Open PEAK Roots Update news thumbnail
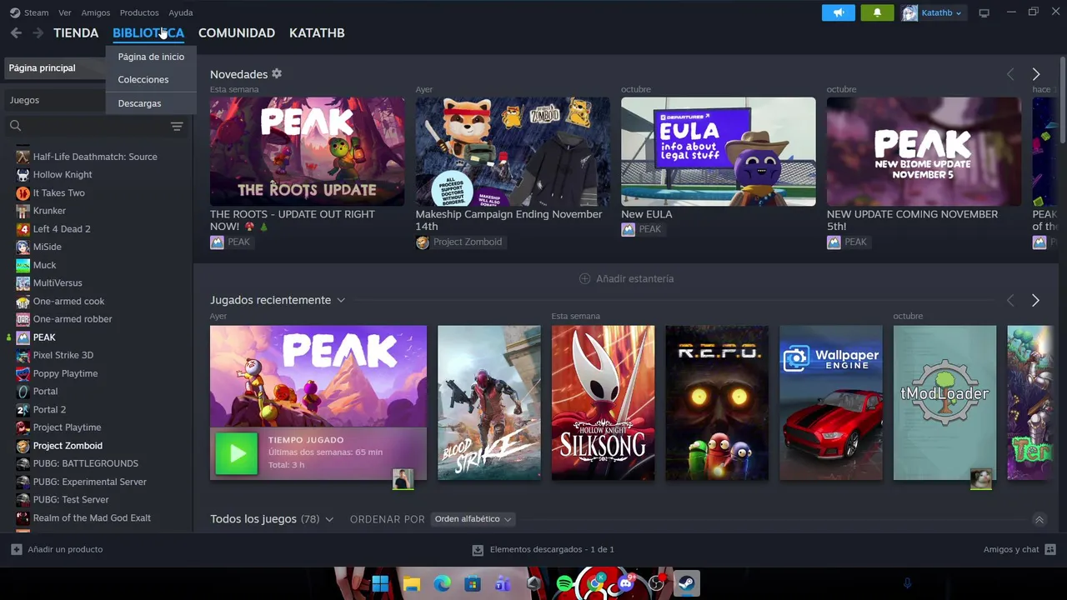 tap(307, 152)
